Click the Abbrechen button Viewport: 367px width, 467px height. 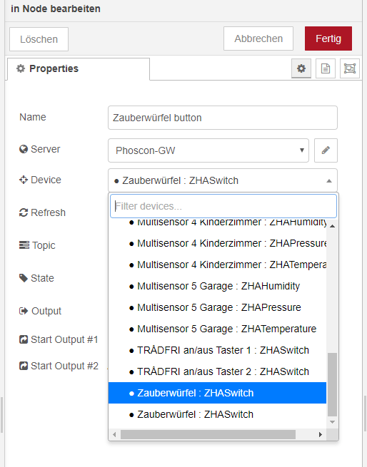[x=258, y=39]
